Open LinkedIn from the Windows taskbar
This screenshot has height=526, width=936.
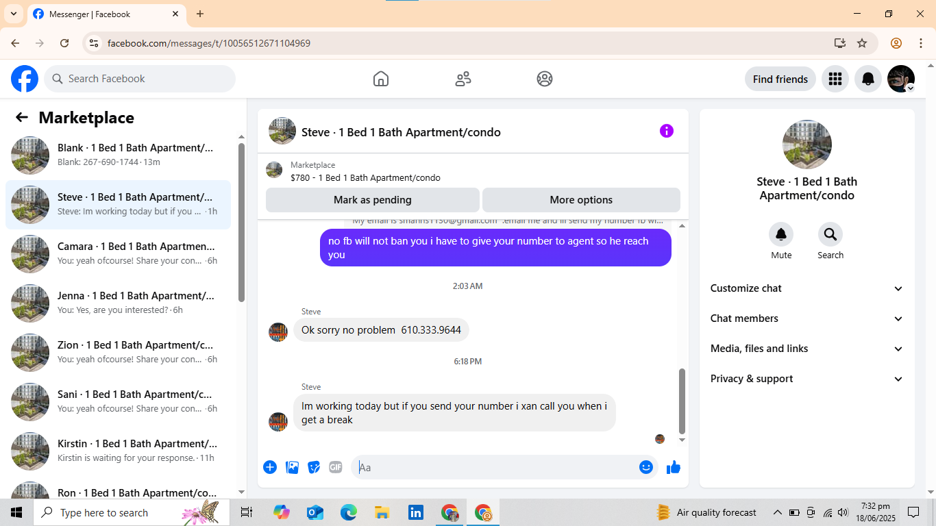coord(416,512)
